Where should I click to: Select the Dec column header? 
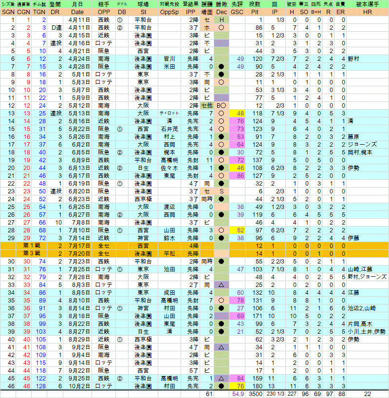coord(222,12)
